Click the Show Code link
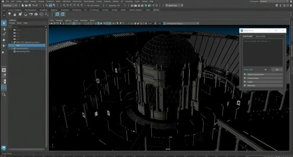293x157 pixels. (x=248, y=70)
